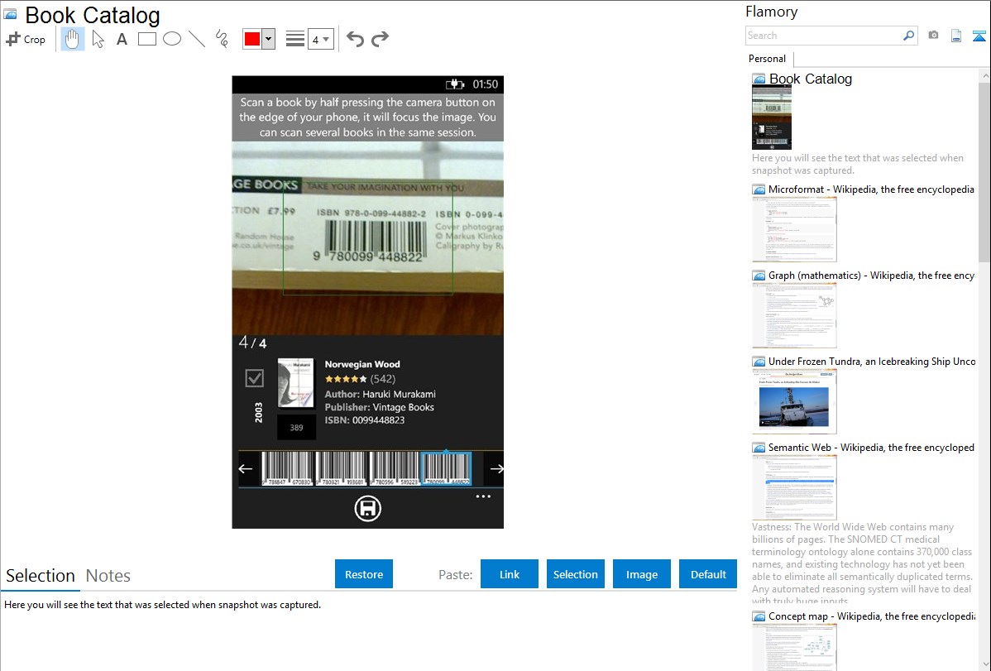Click the document page icon in Flamory toolbar
Image resolution: width=991 pixels, height=671 pixels.
pyautogui.click(x=956, y=36)
